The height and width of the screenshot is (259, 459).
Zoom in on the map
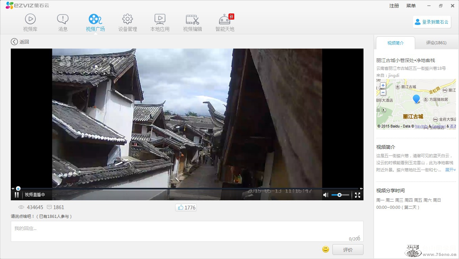click(383, 86)
